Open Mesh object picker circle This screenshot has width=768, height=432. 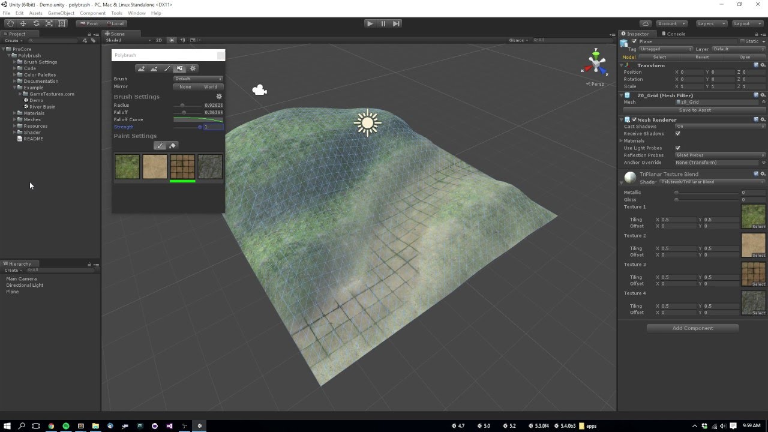point(764,102)
